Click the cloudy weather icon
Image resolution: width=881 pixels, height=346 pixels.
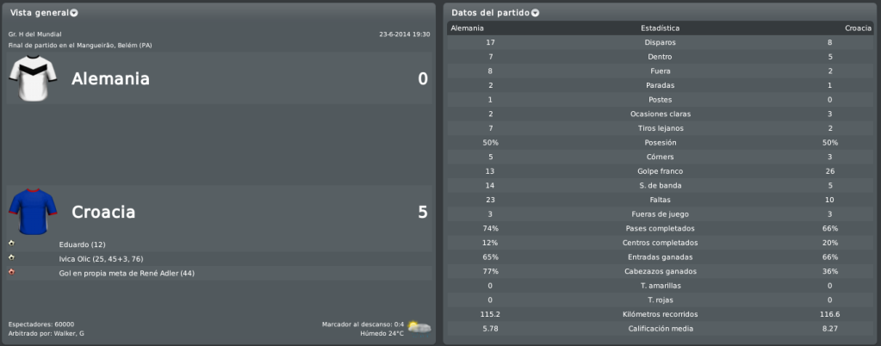419,327
